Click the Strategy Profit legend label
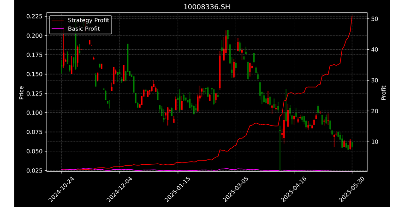This screenshot has width=405, height=207. pos(89,20)
